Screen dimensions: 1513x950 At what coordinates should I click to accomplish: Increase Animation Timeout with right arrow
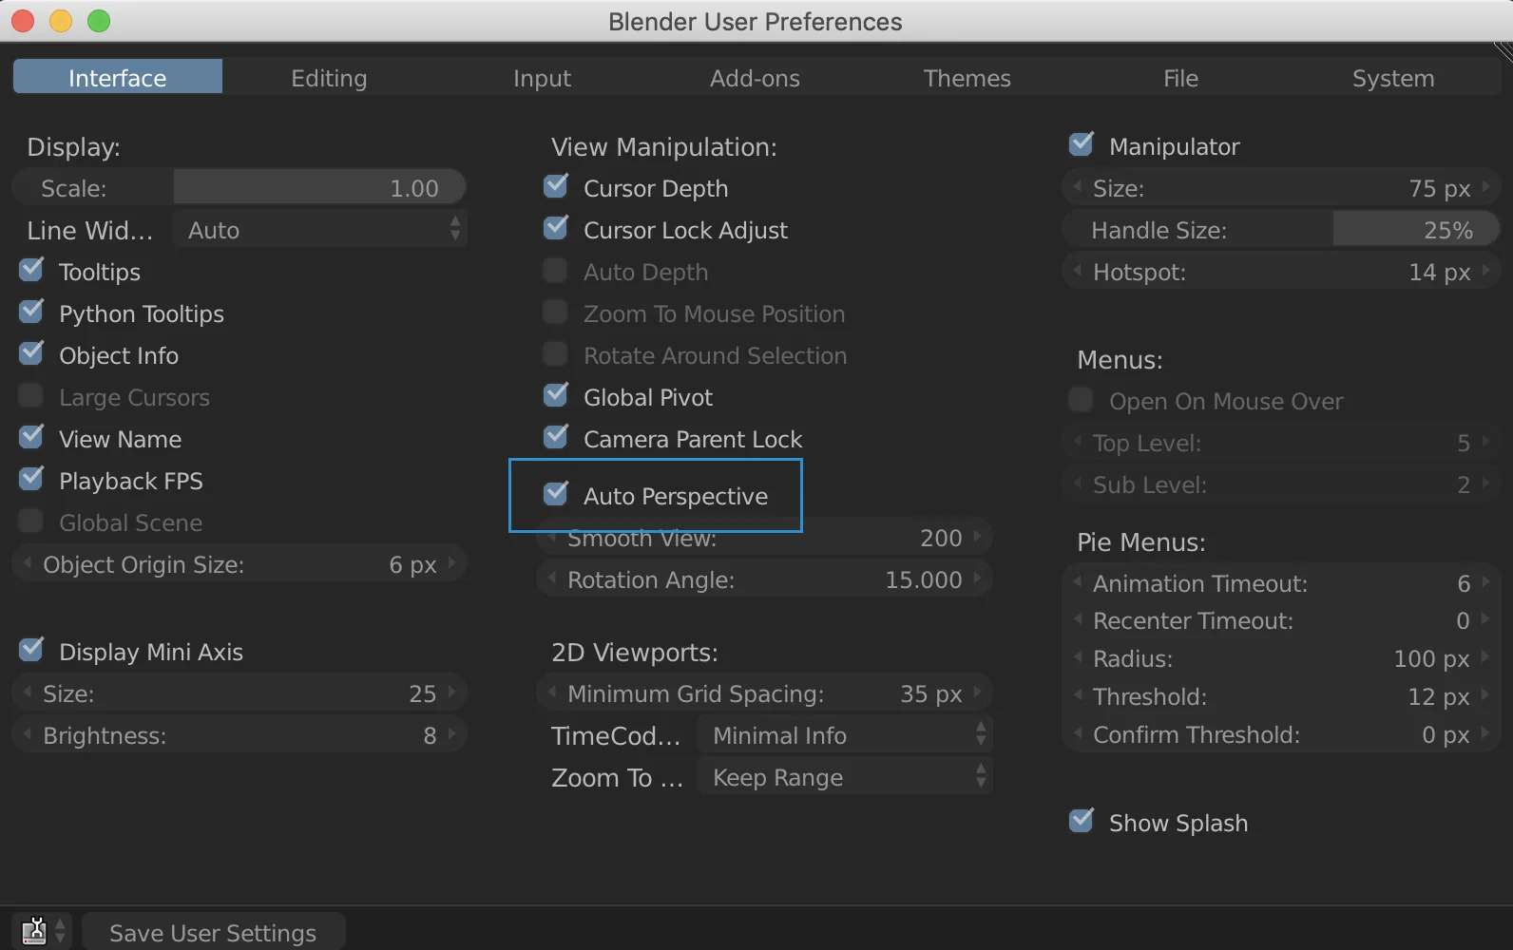click(x=1486, y=582)
